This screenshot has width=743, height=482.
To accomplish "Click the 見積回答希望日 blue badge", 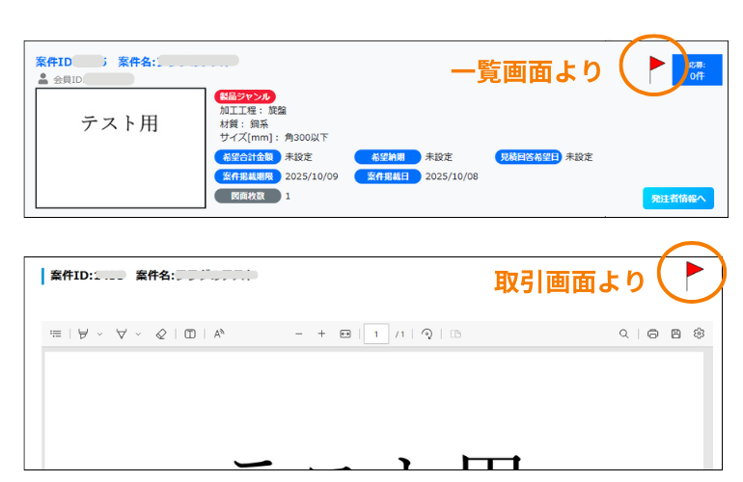I will click(x=529, y=157).
